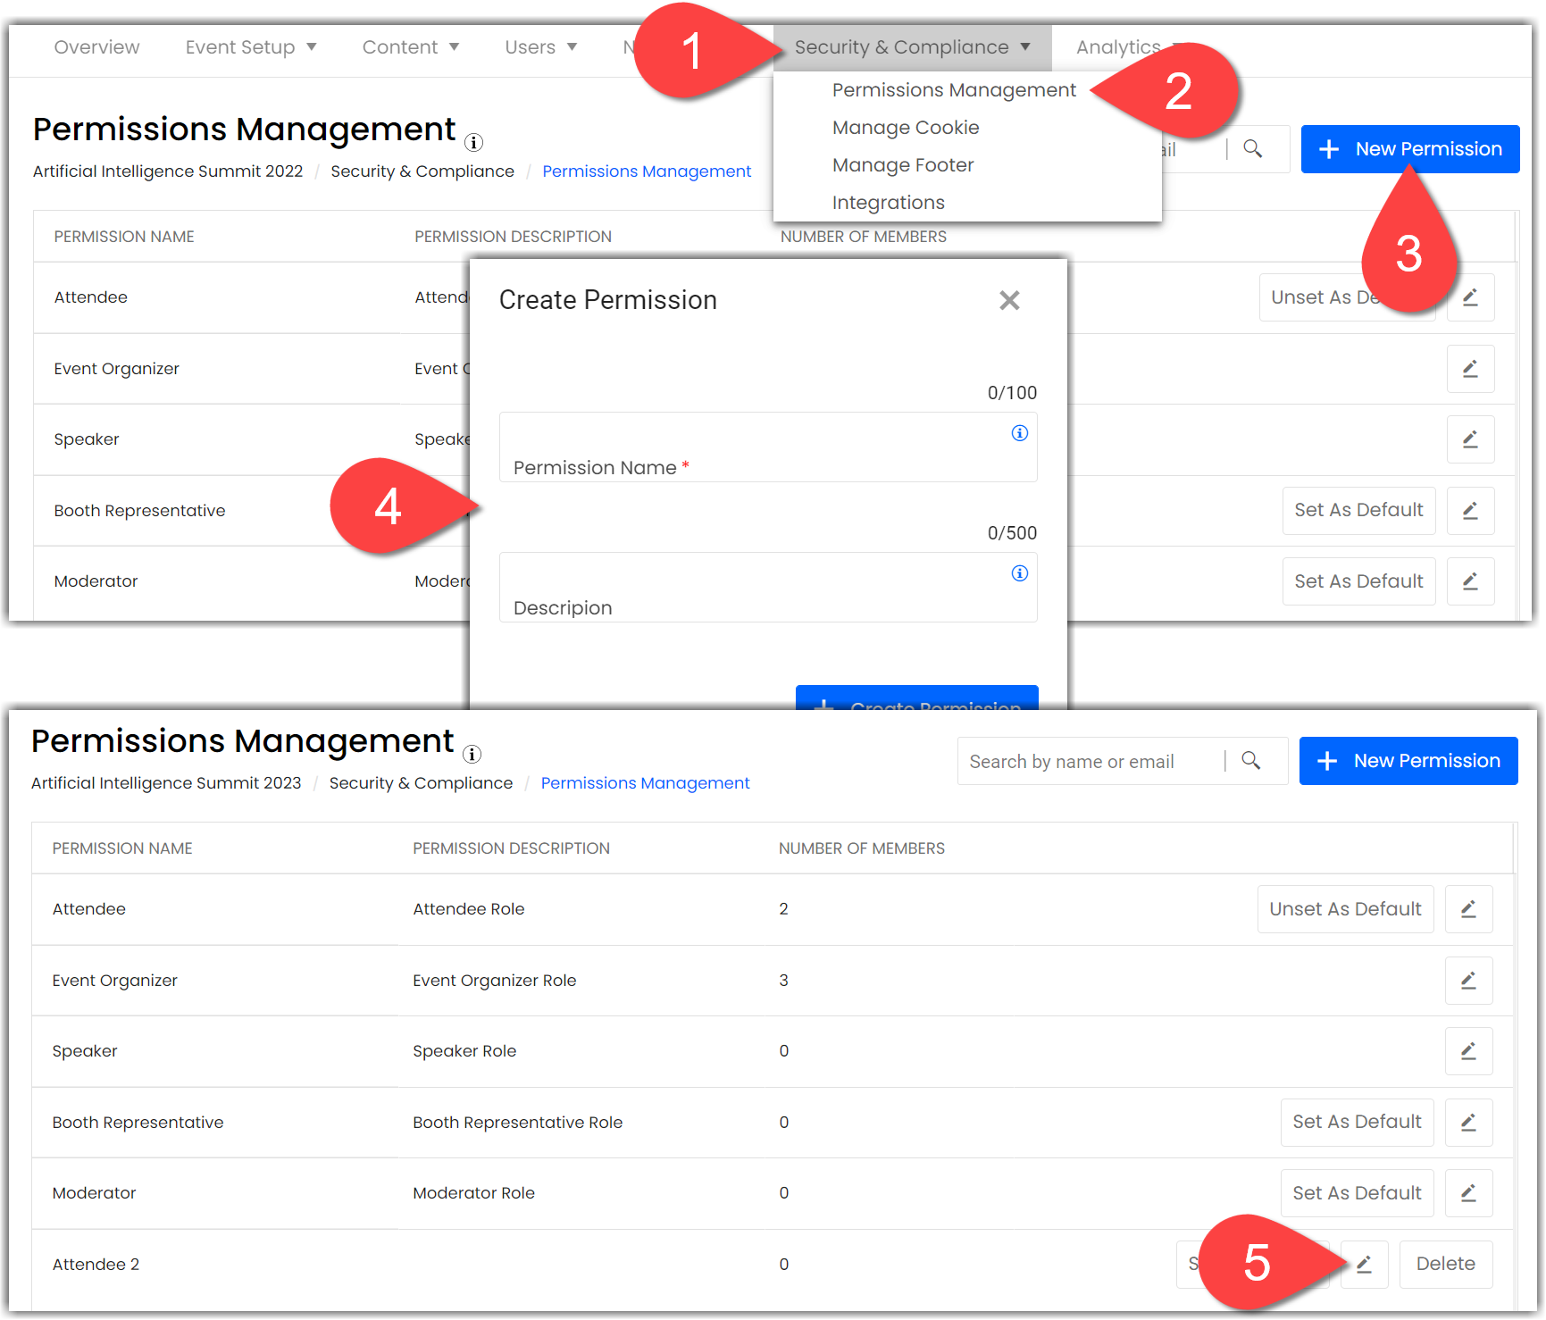Open Permissions Management breadcrumb in upper panel

[647, 171]
